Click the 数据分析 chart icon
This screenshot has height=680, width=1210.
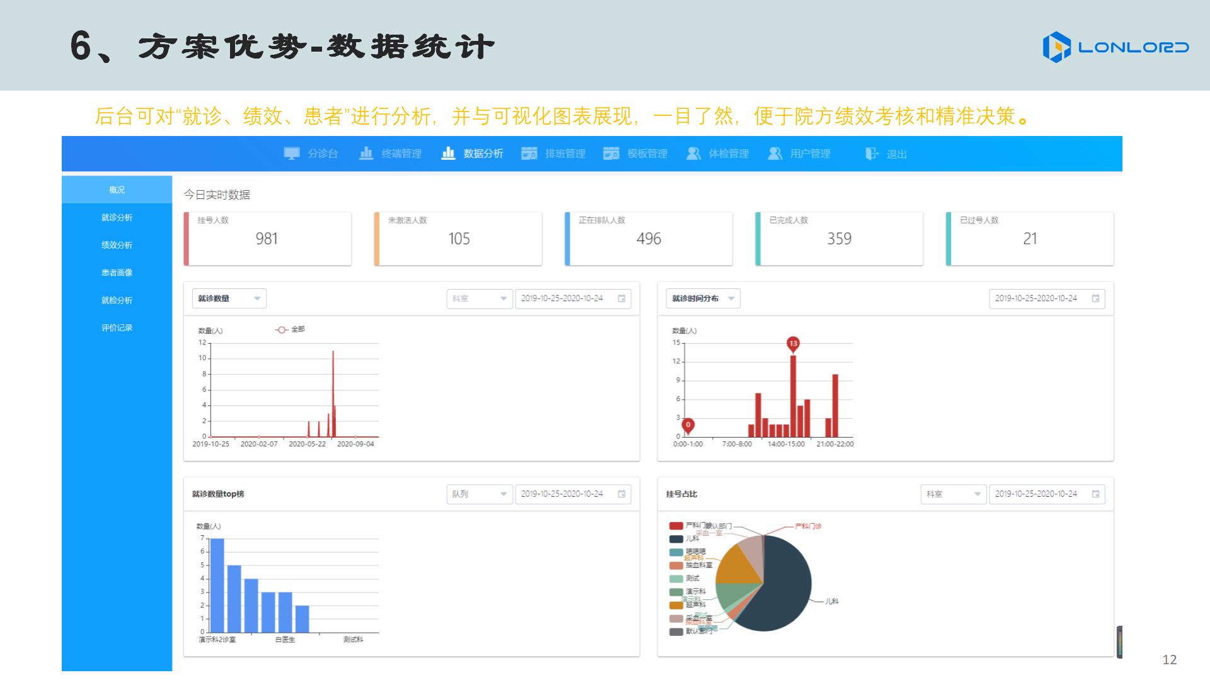448,154
